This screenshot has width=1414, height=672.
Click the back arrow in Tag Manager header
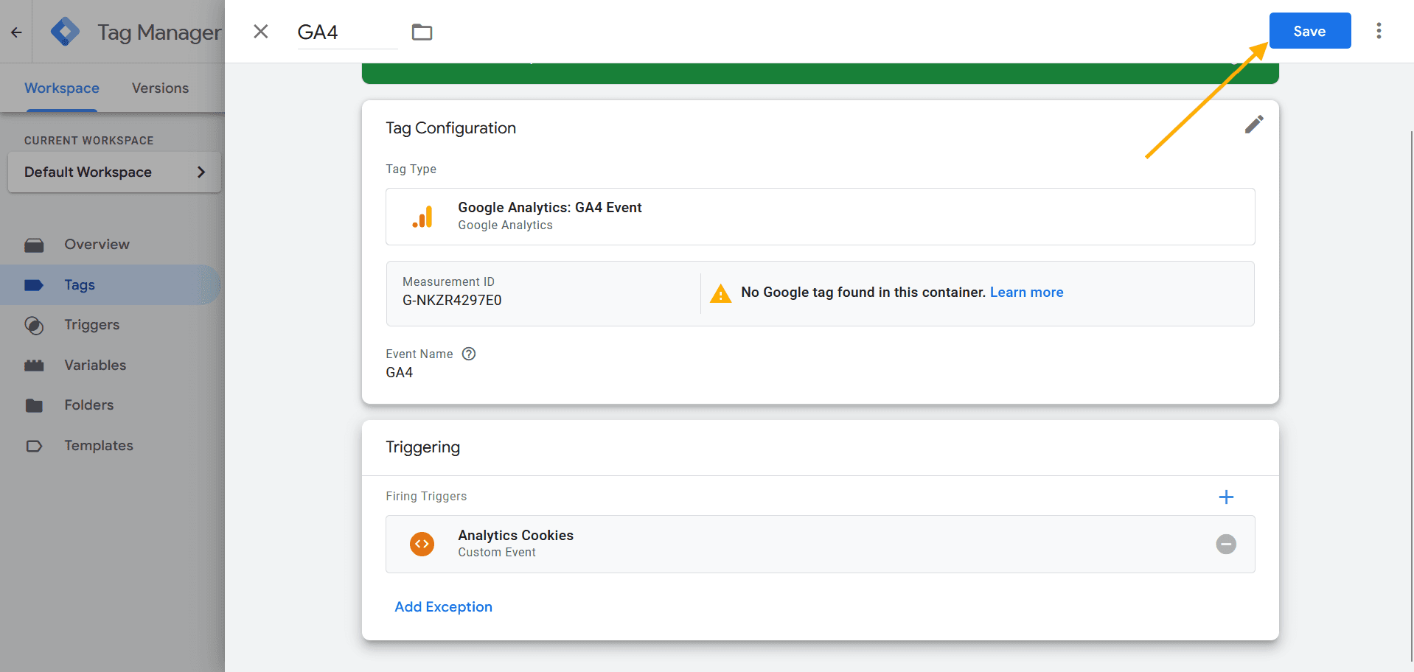[x=16, y=32]
